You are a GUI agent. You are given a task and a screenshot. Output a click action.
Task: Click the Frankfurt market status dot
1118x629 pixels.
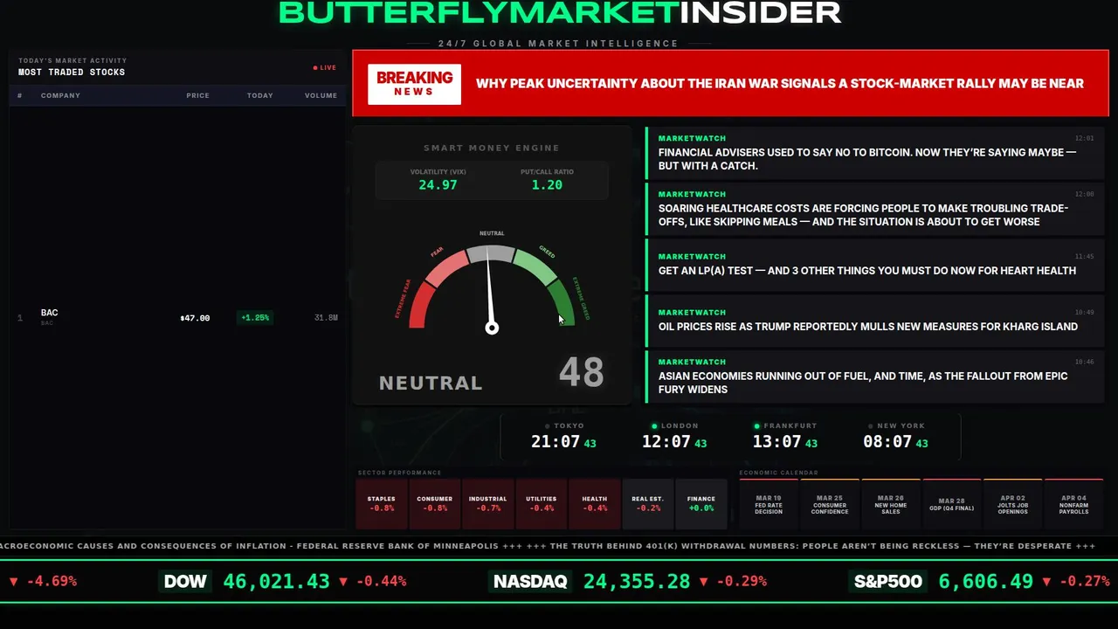[757, 426]
